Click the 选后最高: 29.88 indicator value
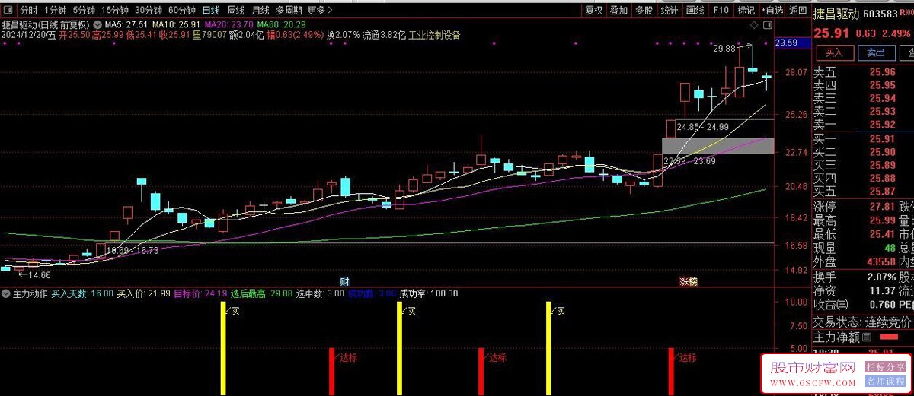 (x=261, y=293)
